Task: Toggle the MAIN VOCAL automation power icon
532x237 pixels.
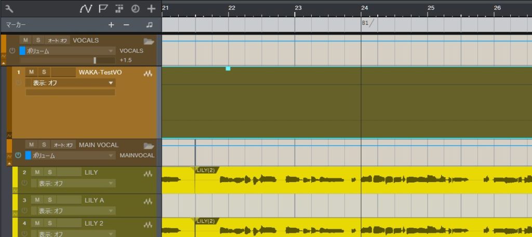Action: point(18,156)
